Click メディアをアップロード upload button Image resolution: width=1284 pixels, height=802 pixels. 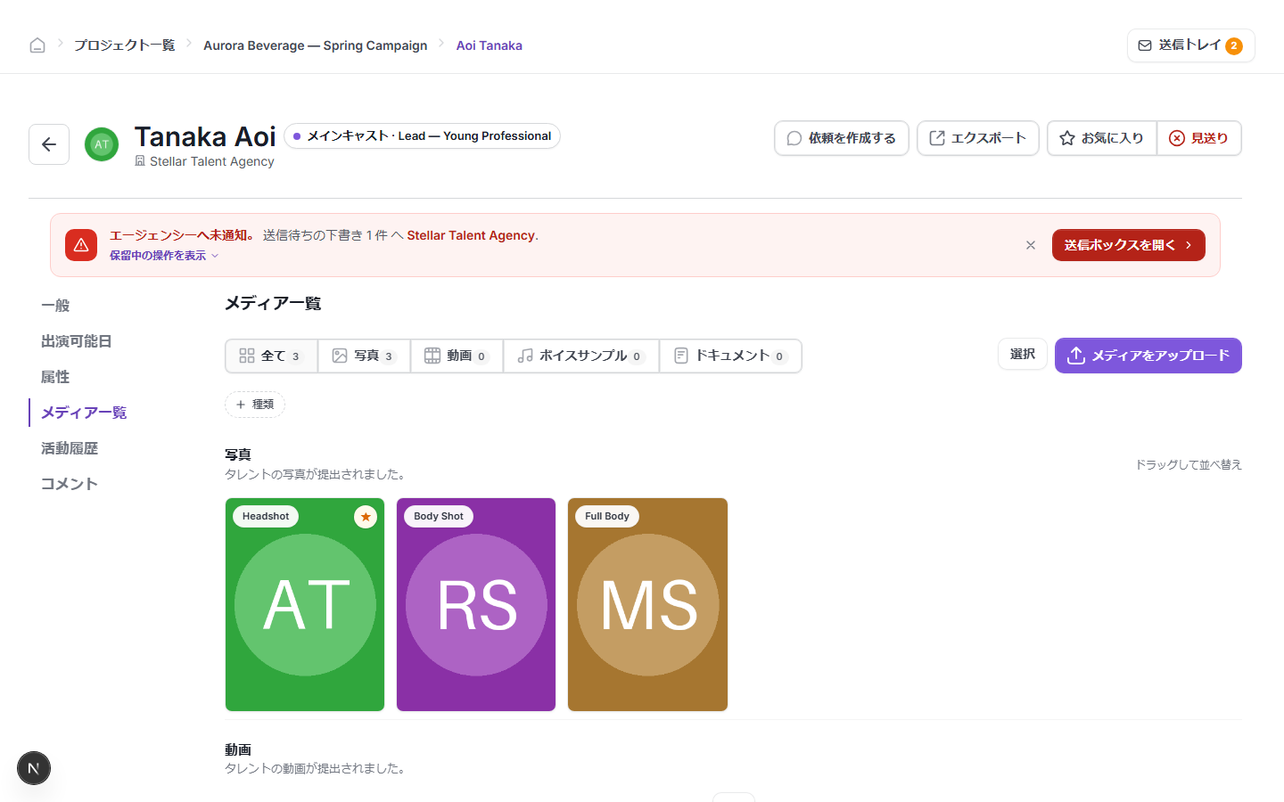pyautogui.click(x=1148, y=356)
